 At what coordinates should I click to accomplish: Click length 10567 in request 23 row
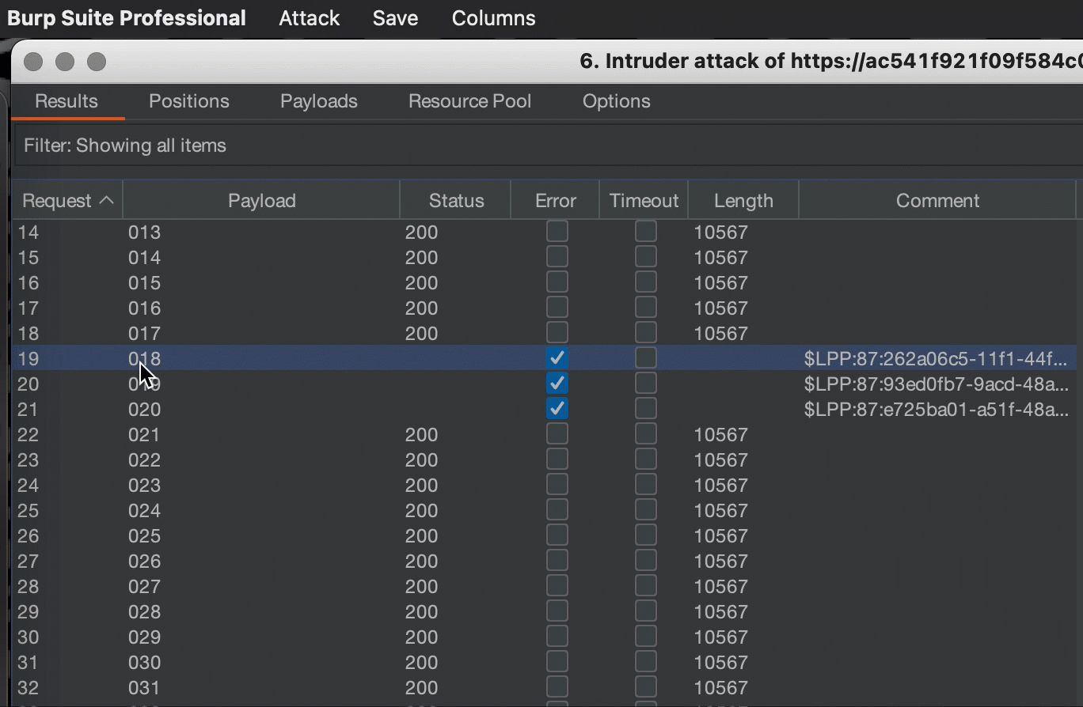pyautogui.click(x=720, y=460)
